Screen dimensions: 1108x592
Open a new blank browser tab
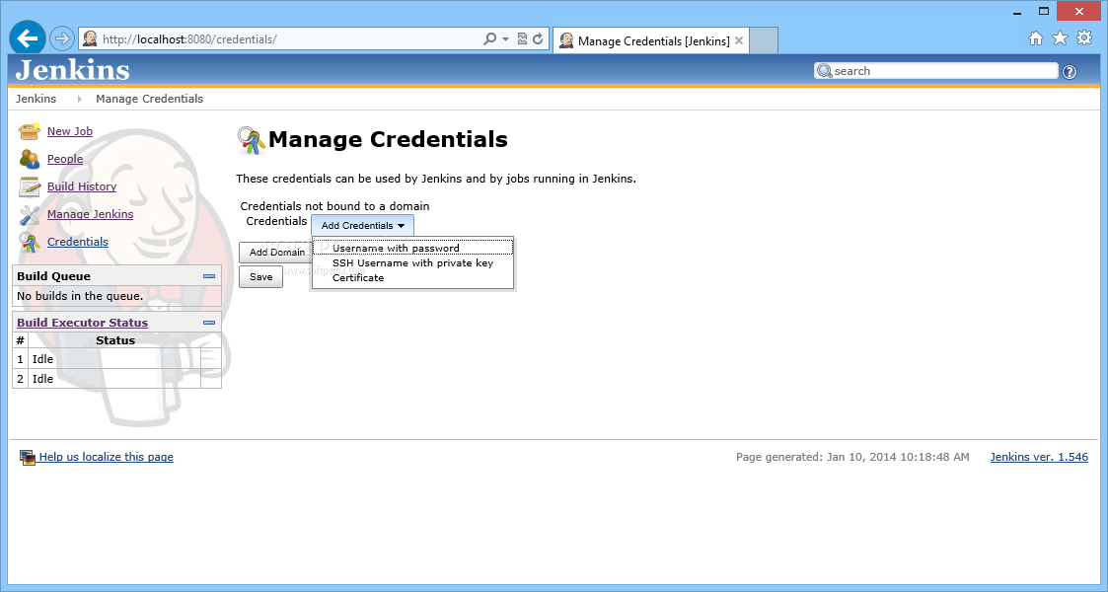[763, 40]
